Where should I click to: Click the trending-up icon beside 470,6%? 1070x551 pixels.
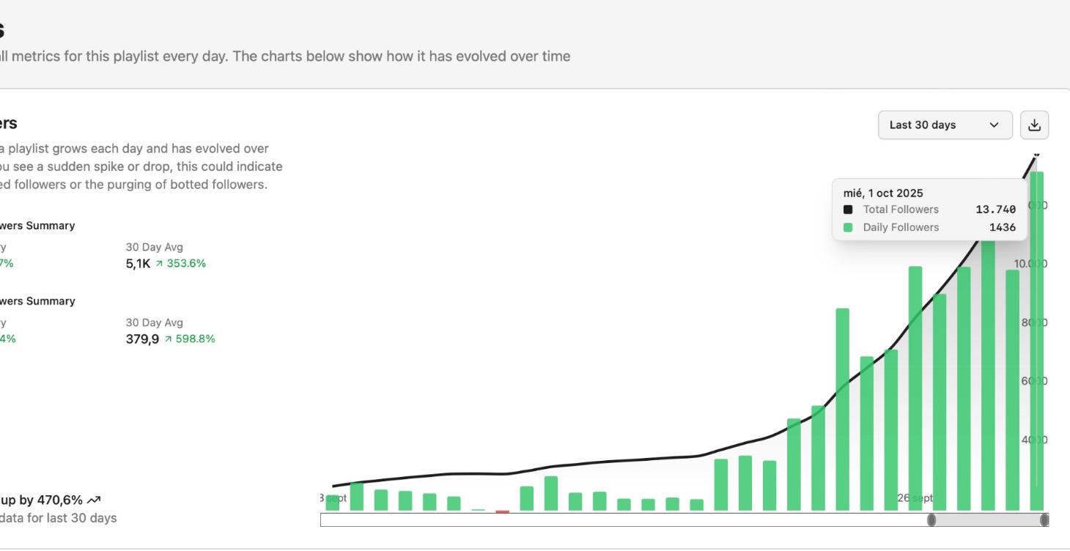click(x=94, y=500)
